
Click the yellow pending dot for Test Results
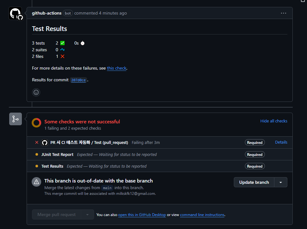tap(37, 166)
